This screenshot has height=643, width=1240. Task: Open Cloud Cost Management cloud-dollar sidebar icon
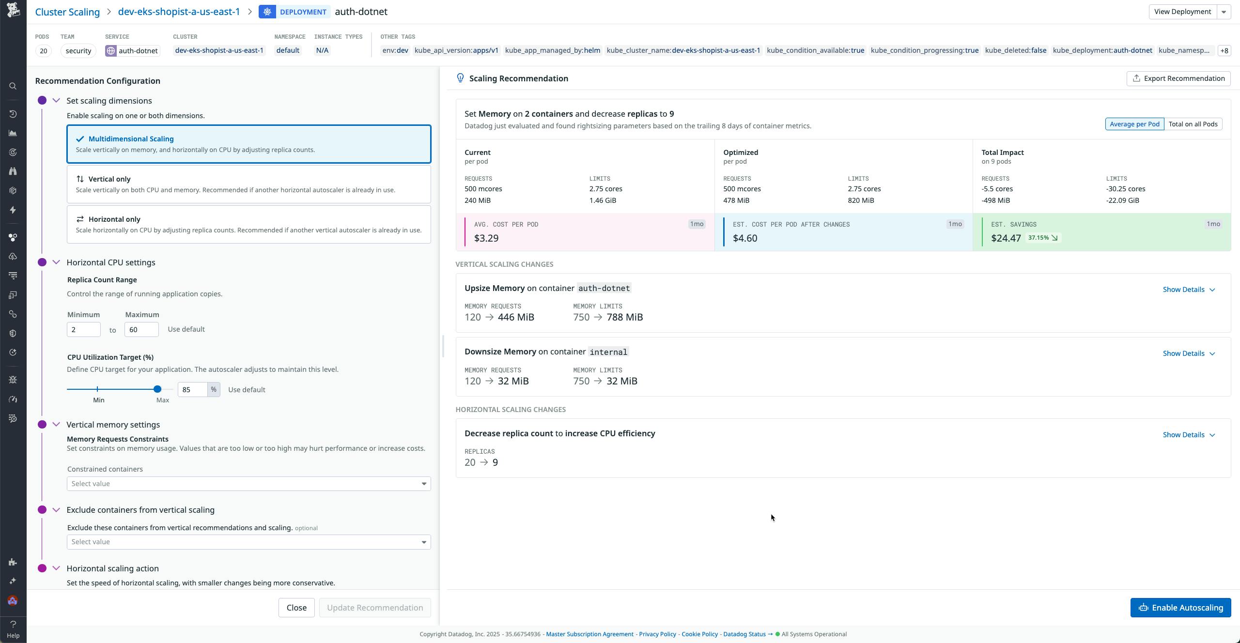point(13,256)
